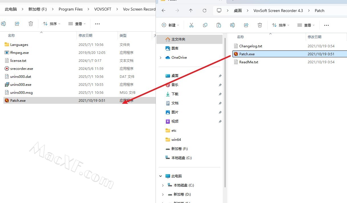Open More options (…) in Patch window
The height and width of the screenshot is (203, 347).
point(326,25)
